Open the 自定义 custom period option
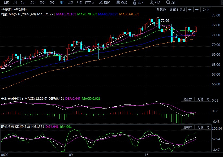 (x=90, y=3)
